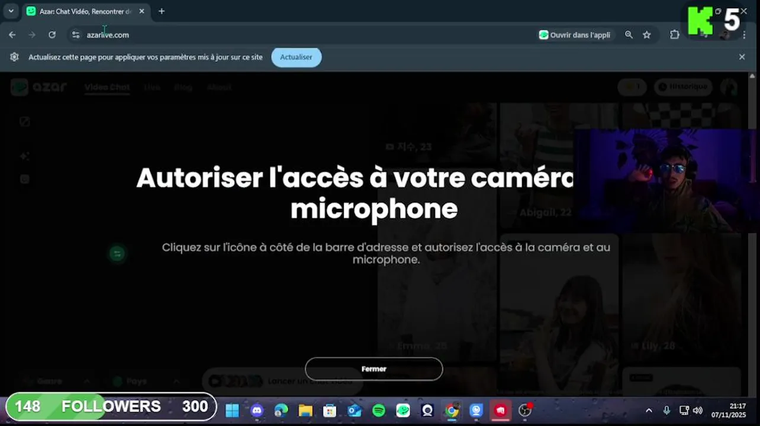
Task: Close the Azar browser tab
Action: point(141,11)
